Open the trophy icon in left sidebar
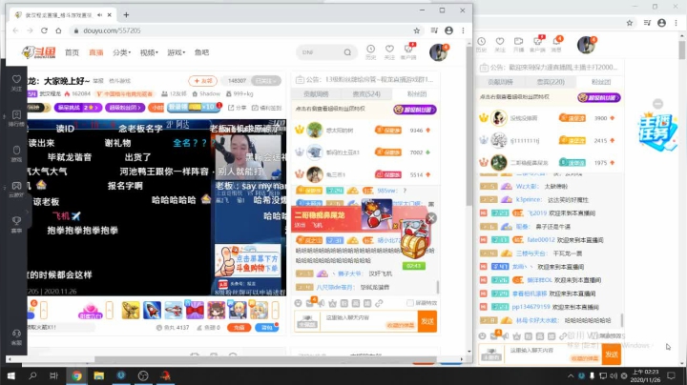The image size is (687, 385). point(16,220)
